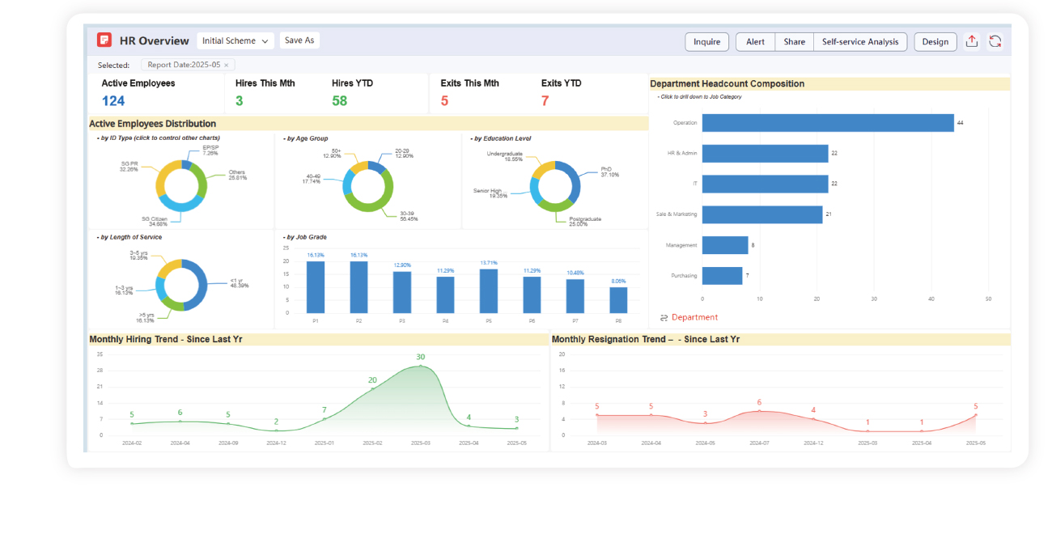1052x534 pixels.
Task: Click the Department drill-down label
Action: pos(694,317)
